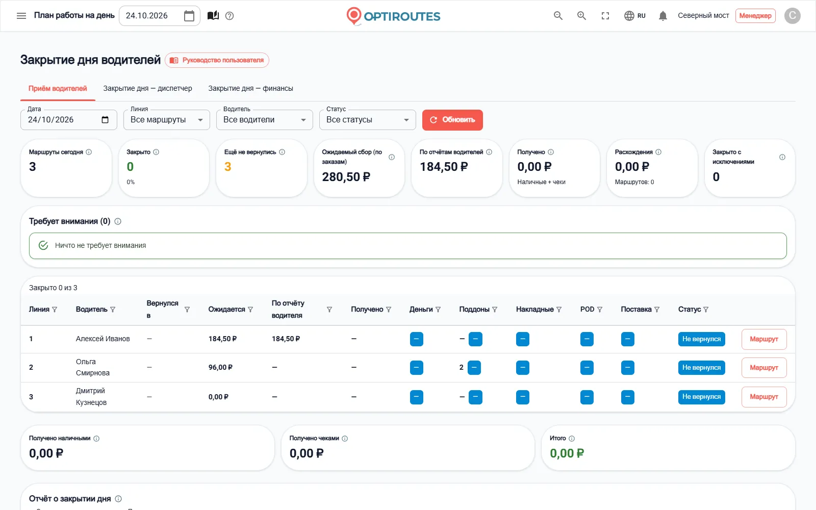Screen dimensions: 816x510
Task: Expand the Статус Все статусы dropdown
Action: point(368,120)
